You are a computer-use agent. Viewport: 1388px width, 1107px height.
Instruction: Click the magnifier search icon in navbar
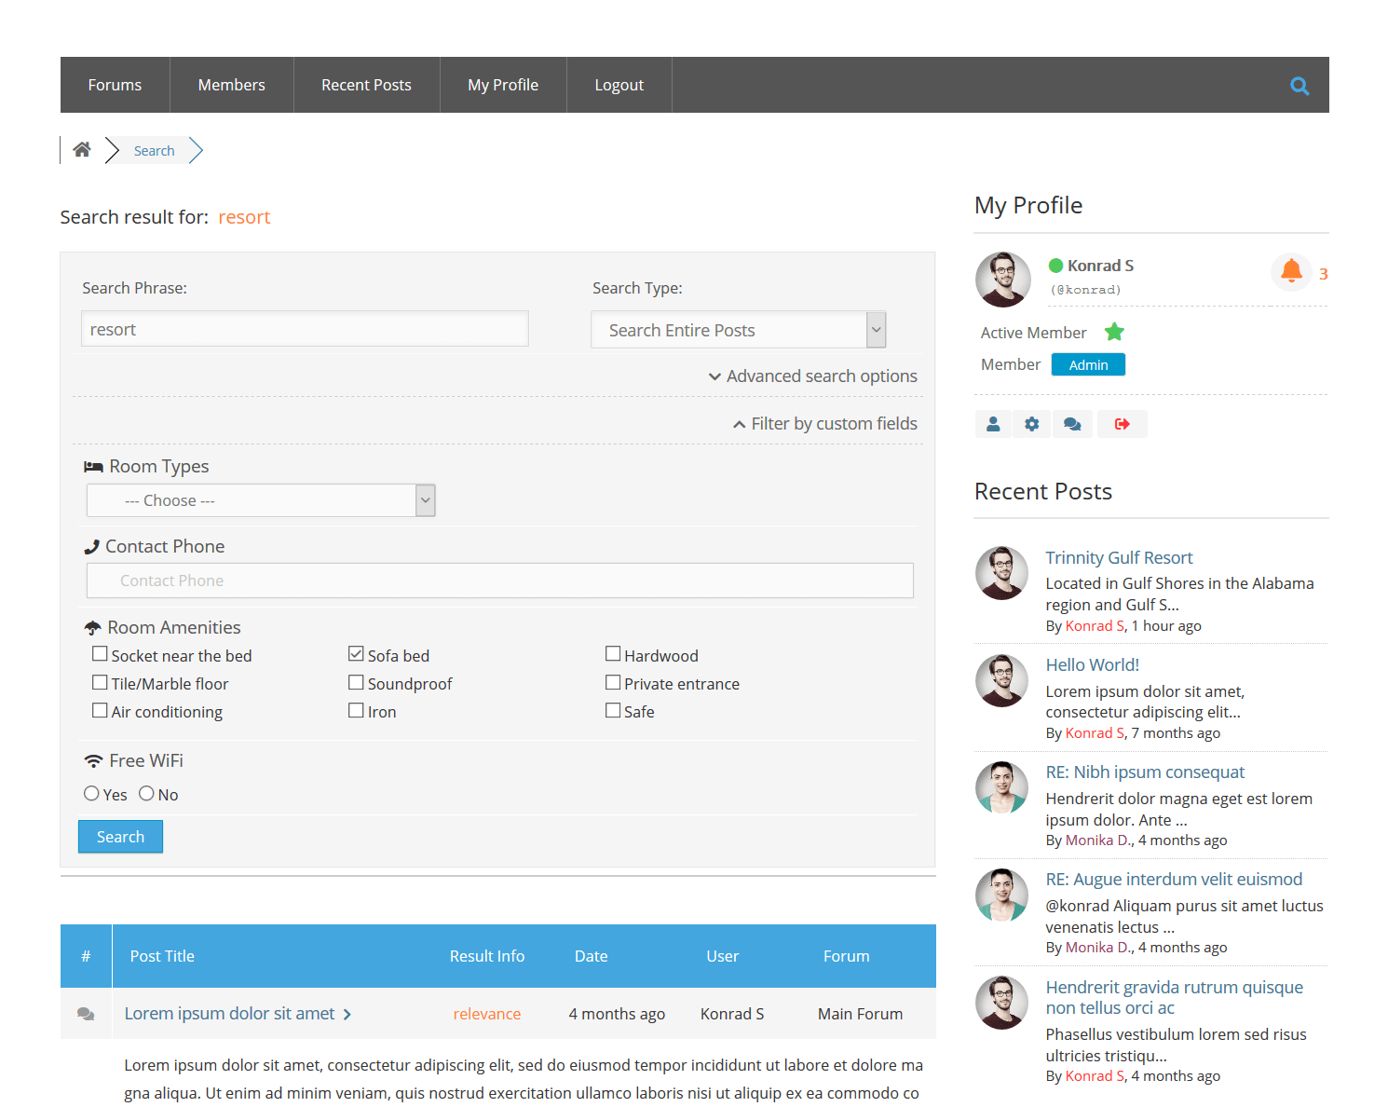(x=1300, y=86)
